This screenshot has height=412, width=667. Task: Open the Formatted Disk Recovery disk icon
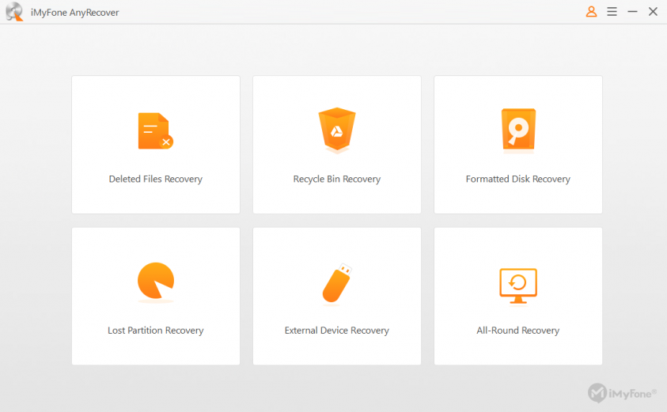[x=518, y=130]
